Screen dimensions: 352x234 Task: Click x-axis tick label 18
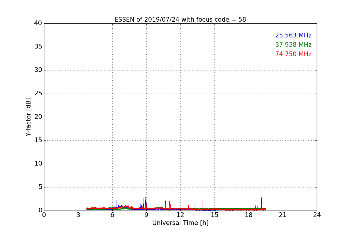[249, 215]
